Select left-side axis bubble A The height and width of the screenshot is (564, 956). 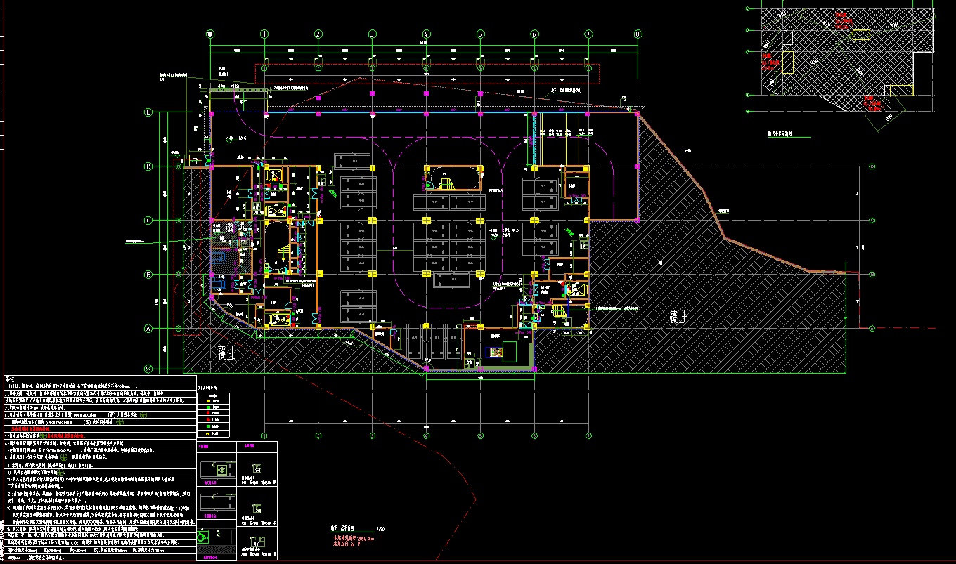coord(148,328)
